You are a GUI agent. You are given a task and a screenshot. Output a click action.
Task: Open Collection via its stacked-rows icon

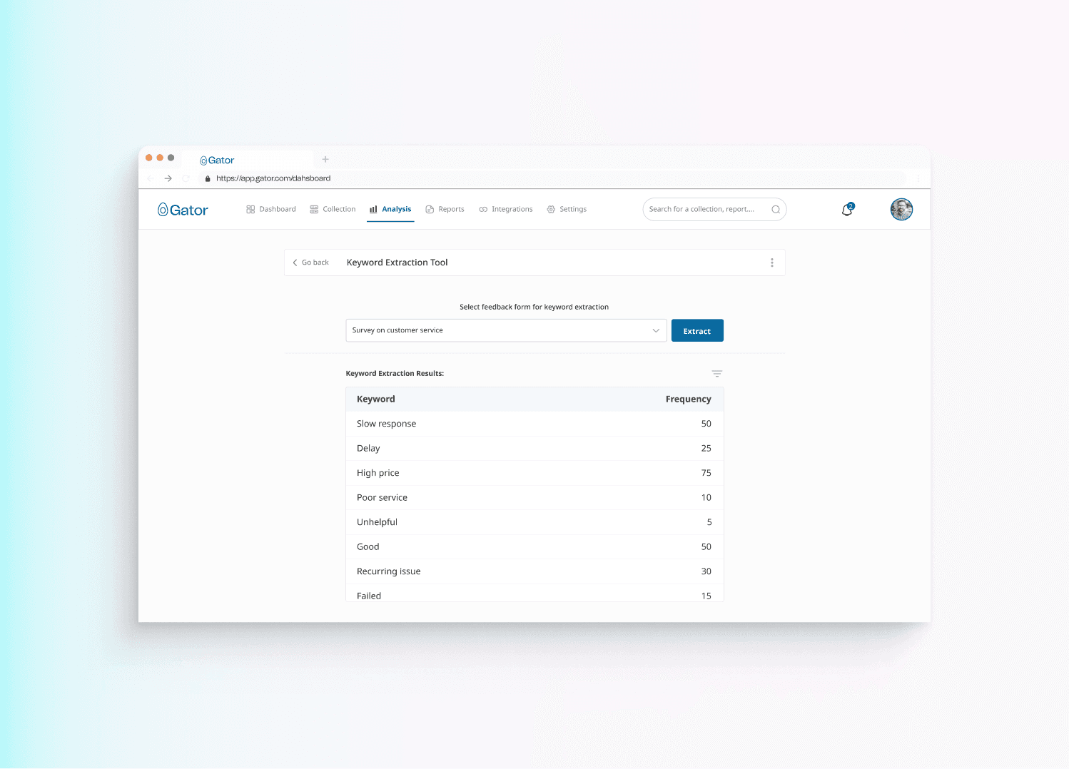(x=314, y=208)
